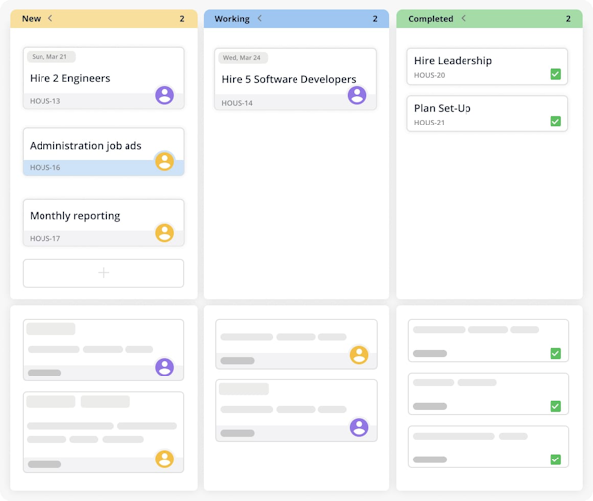Image resolution: width=593 pixels, height=501 pixels.
Task: Collapse the Completed column using its chevron
Action: point(463,18)
